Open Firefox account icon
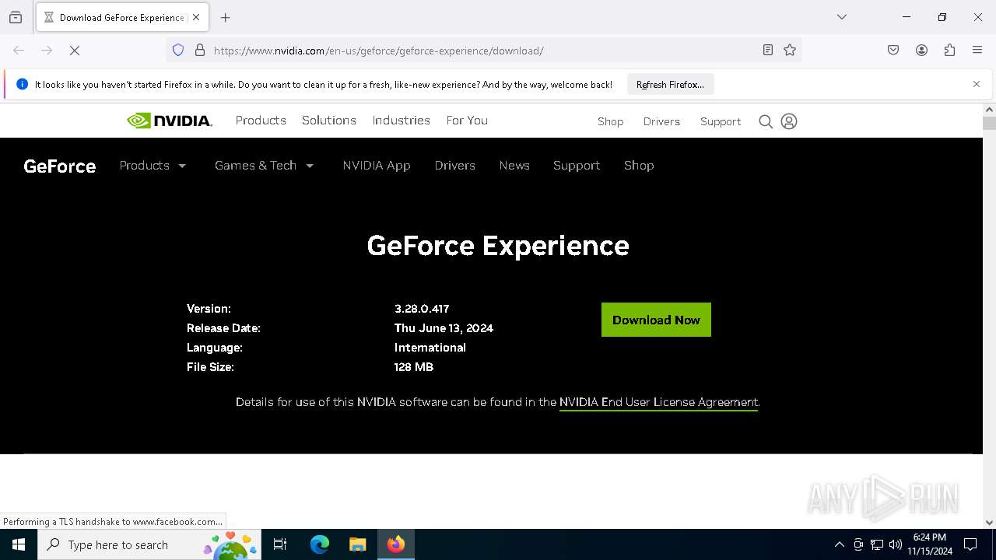996x560 pixels. tap(921, 51)
